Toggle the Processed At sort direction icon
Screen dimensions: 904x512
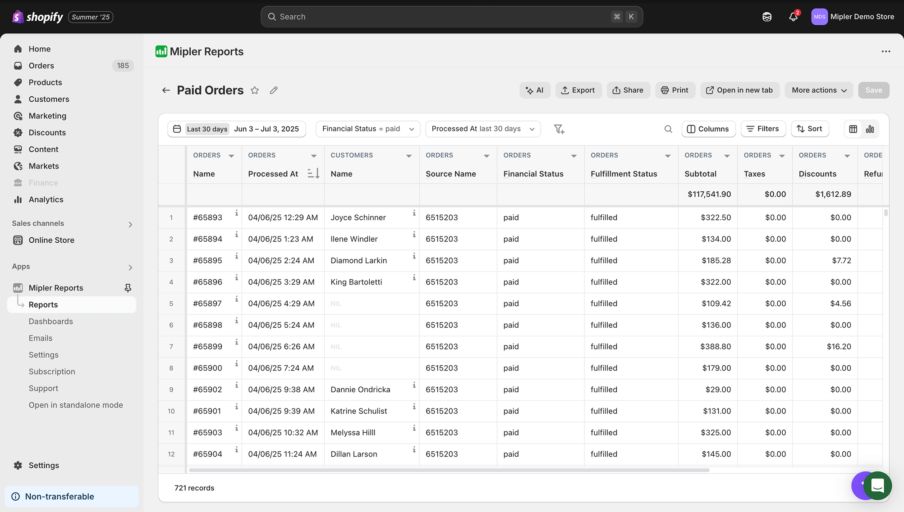(313, 173)
